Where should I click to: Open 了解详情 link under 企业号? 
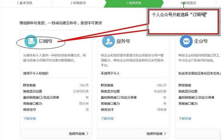pyautogui.click(x=185, y=118)
